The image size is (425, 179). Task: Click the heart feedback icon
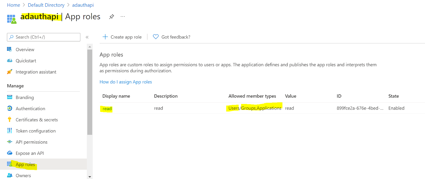tap(156, 37)
